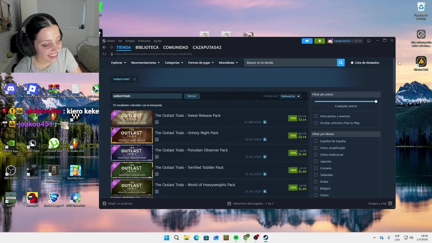Click the Big Picture mode monitor icon
This screenshot has width=432, height=243.
pos(369,41)
